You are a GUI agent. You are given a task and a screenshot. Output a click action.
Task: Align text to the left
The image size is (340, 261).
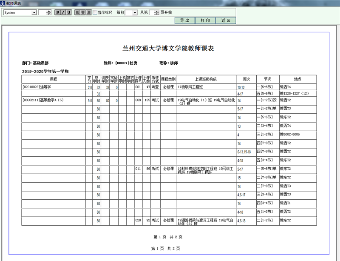pos(78,12)
